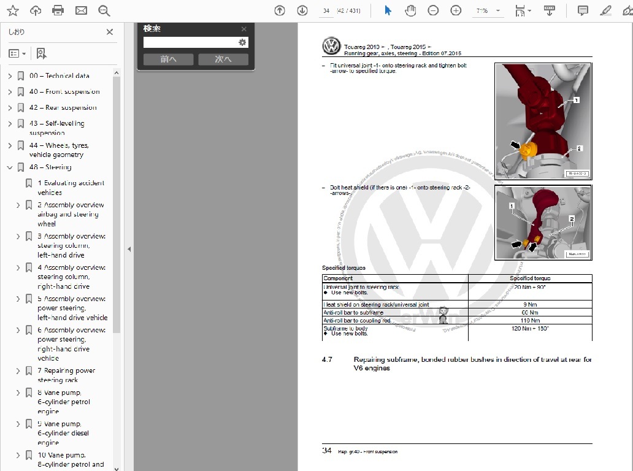
Task: Zoom in with the plus icon
Action: [456, 10]
